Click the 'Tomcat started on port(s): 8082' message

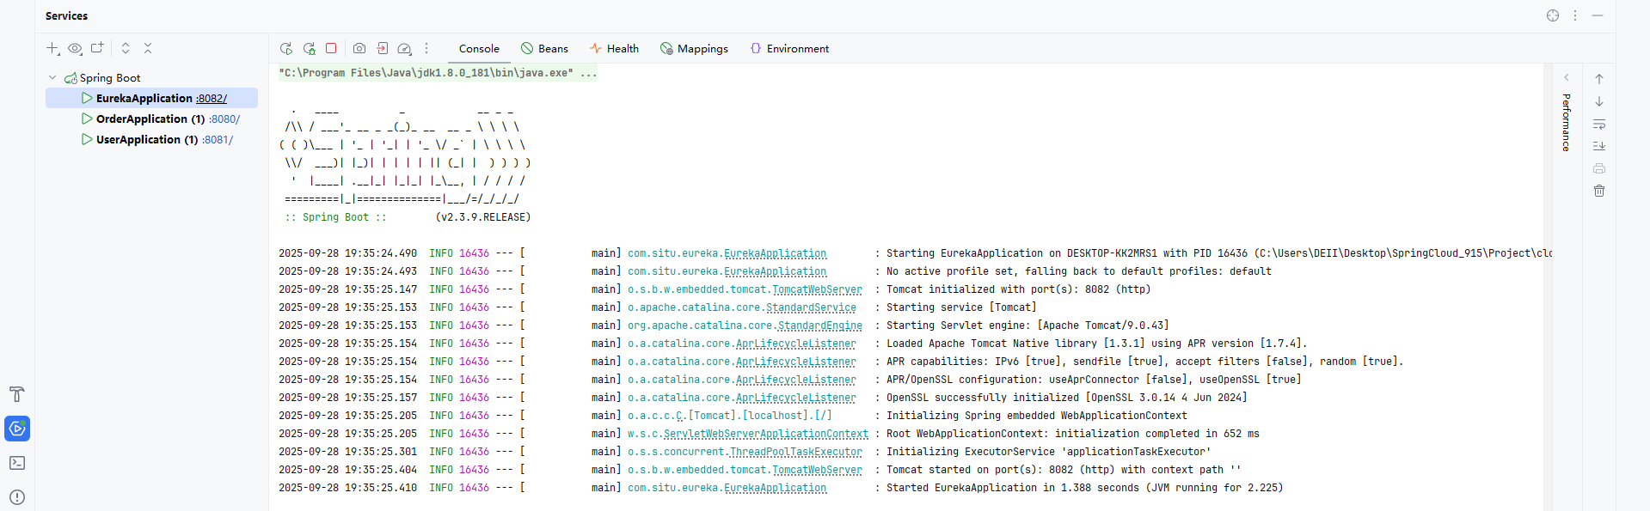[x=1064, y=470]
